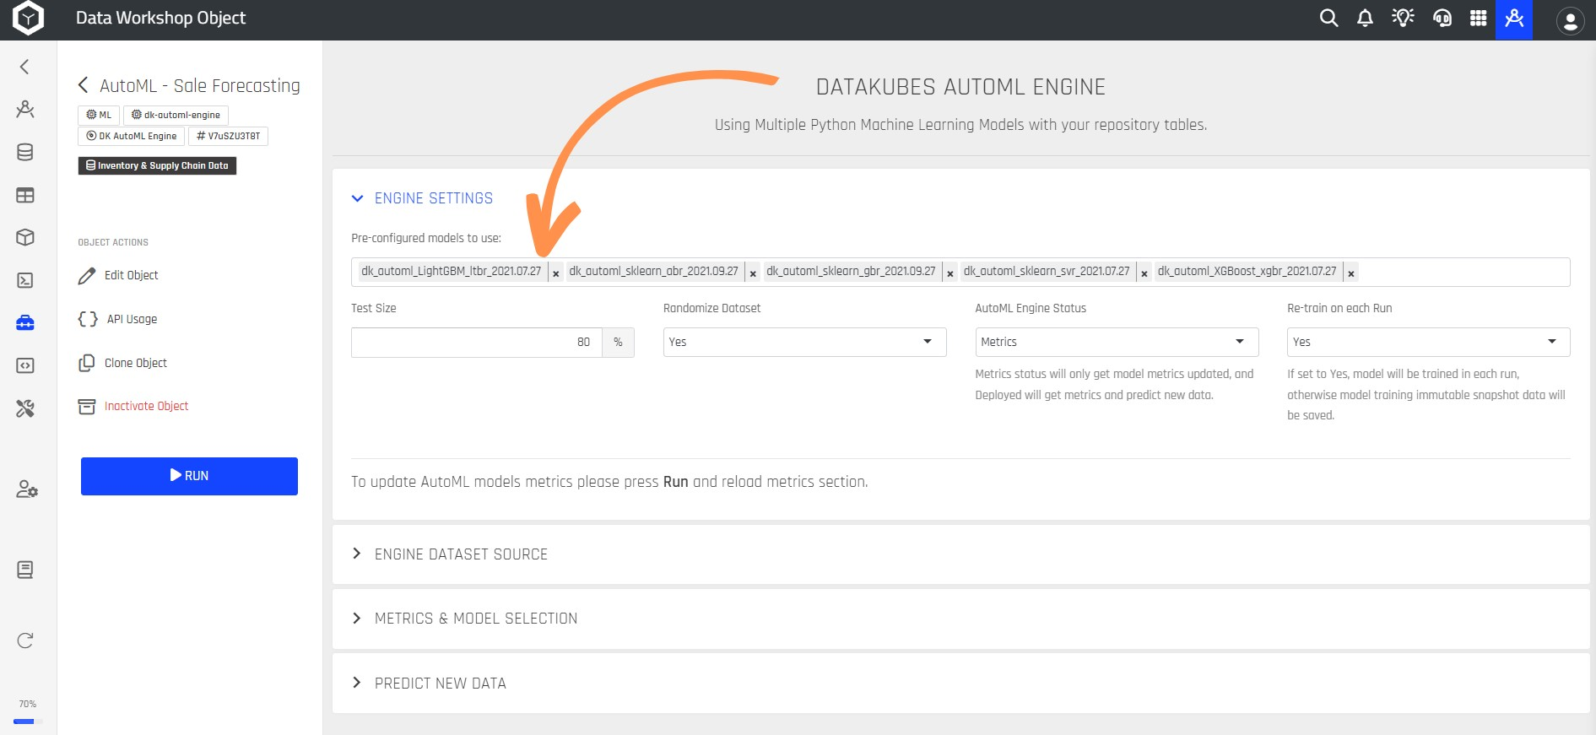The width and height of the screenshot is (1596, 735).
Task: Choose Clone Object action
Action: coord(123,363)
